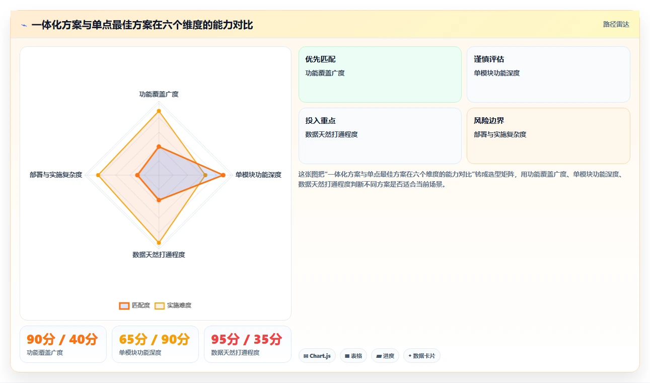
Task: Click the 95分 / 35分 stat card
Action: [248, 344]
